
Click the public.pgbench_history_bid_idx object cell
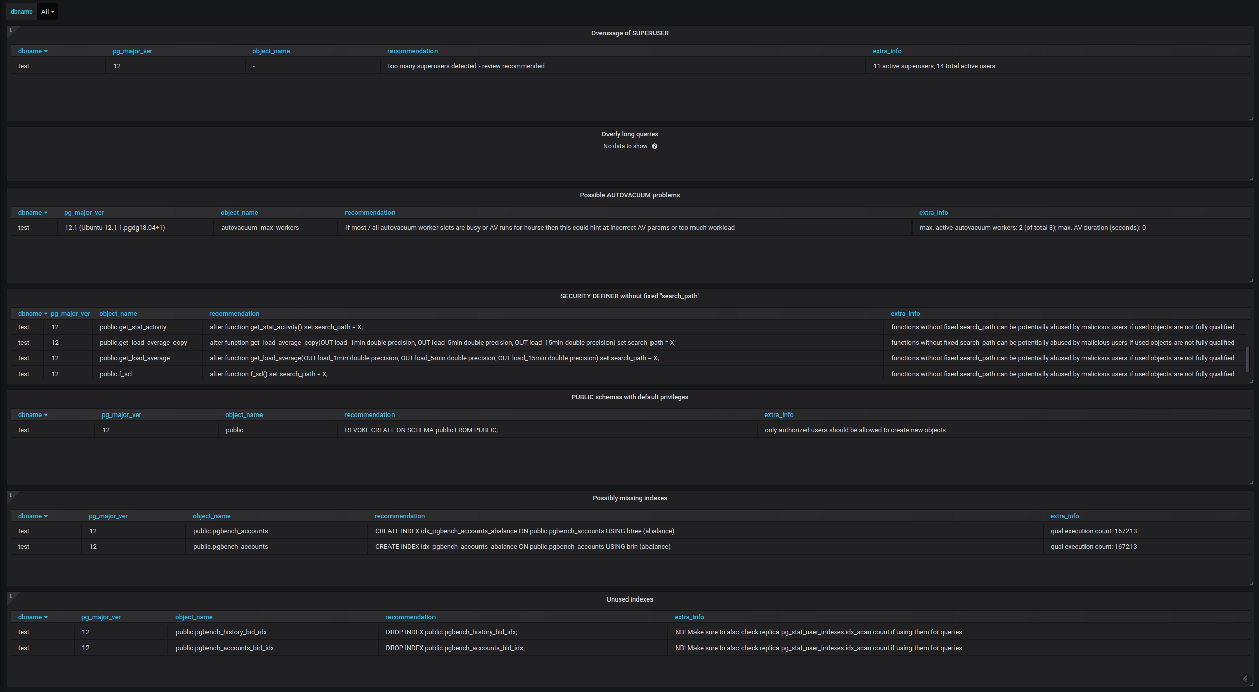221,632
